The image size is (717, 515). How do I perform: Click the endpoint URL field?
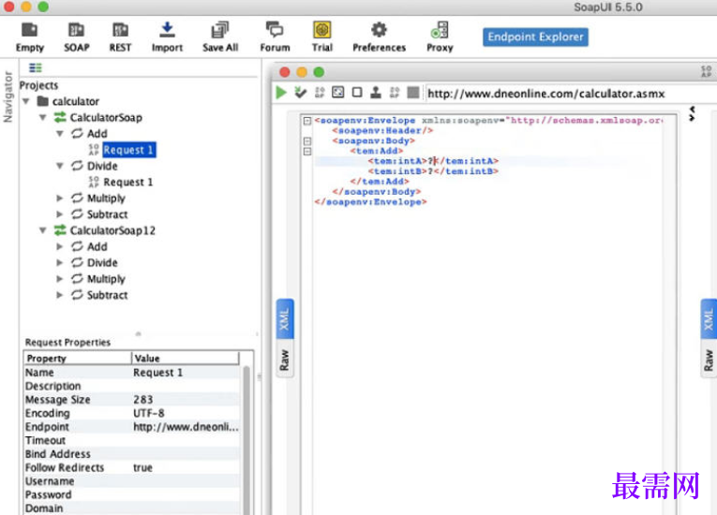pos(569,94)
